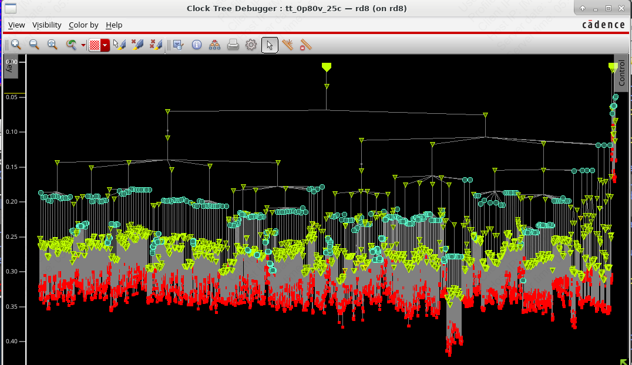
Task: Click the zoom to fit icon
Action: pyautogui.click(x=52, y=45)
